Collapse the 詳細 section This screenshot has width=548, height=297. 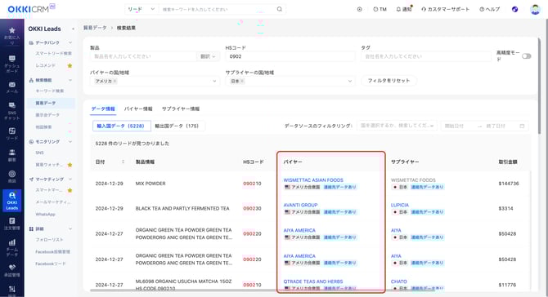pos(70,229)
